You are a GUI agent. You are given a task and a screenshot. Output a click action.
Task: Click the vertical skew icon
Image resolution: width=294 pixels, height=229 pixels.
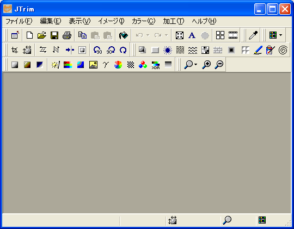coord(56,50)
